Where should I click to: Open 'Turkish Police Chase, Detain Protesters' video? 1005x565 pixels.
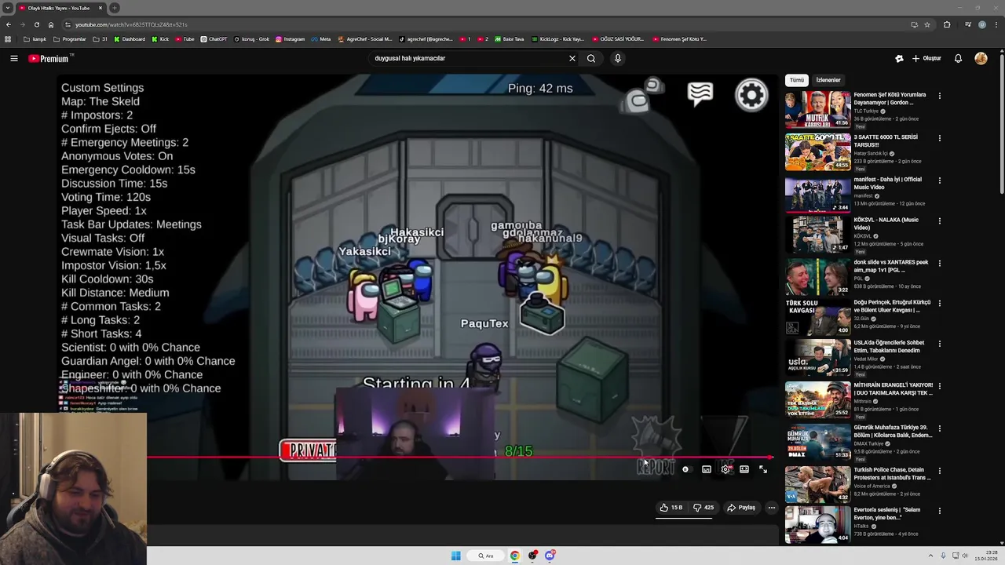817,484
